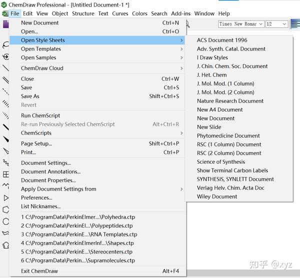The image size is (300, 278).
Task: Click Preferences... in the File menu
Action: [36, 198]
